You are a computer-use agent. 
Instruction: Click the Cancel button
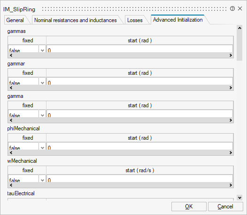[x=225, y=207]
